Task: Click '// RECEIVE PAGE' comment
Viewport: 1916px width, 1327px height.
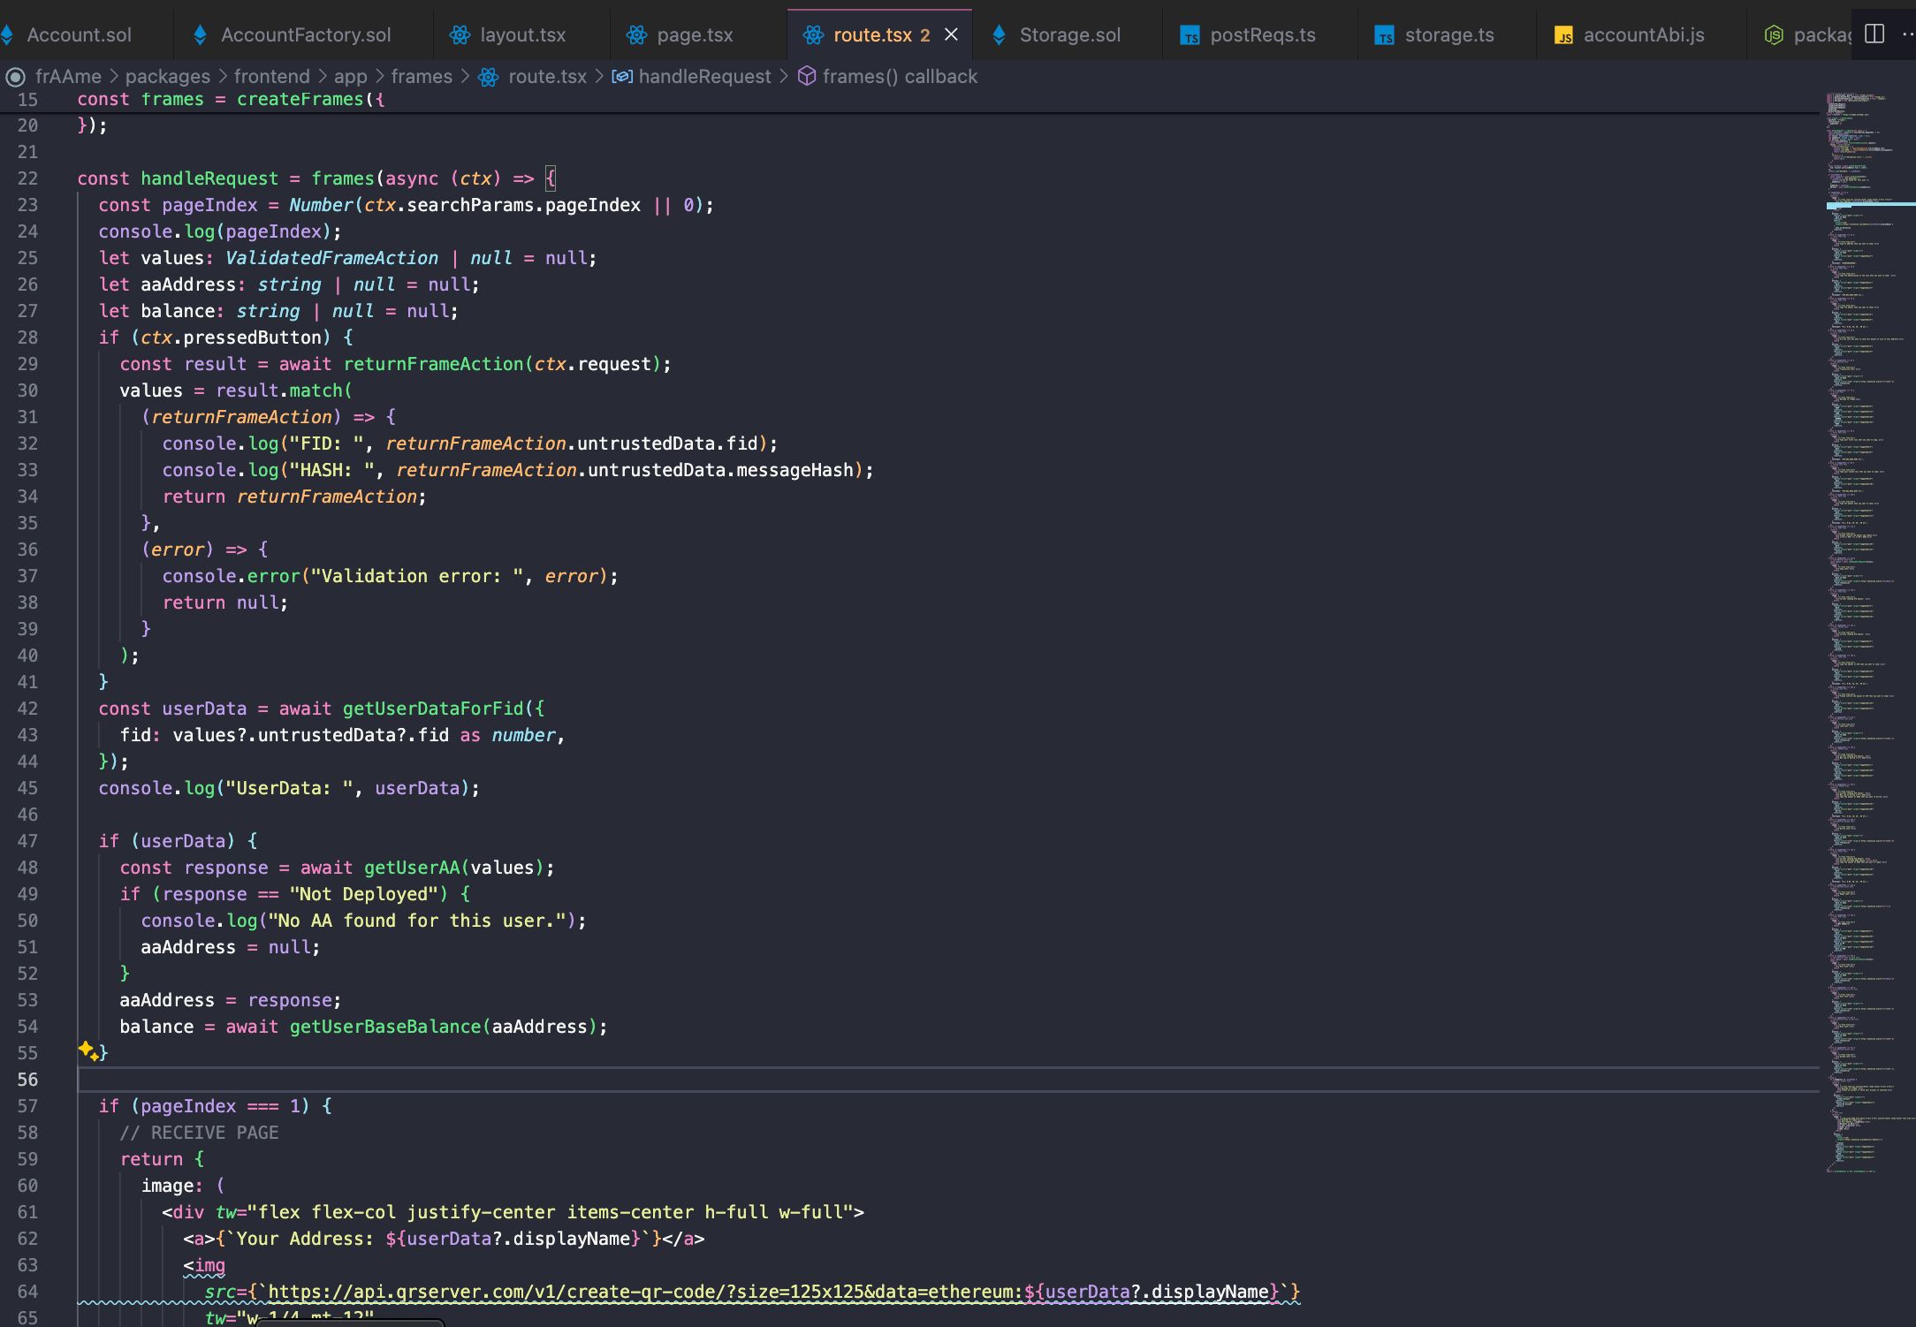Action: [199, 1133]
